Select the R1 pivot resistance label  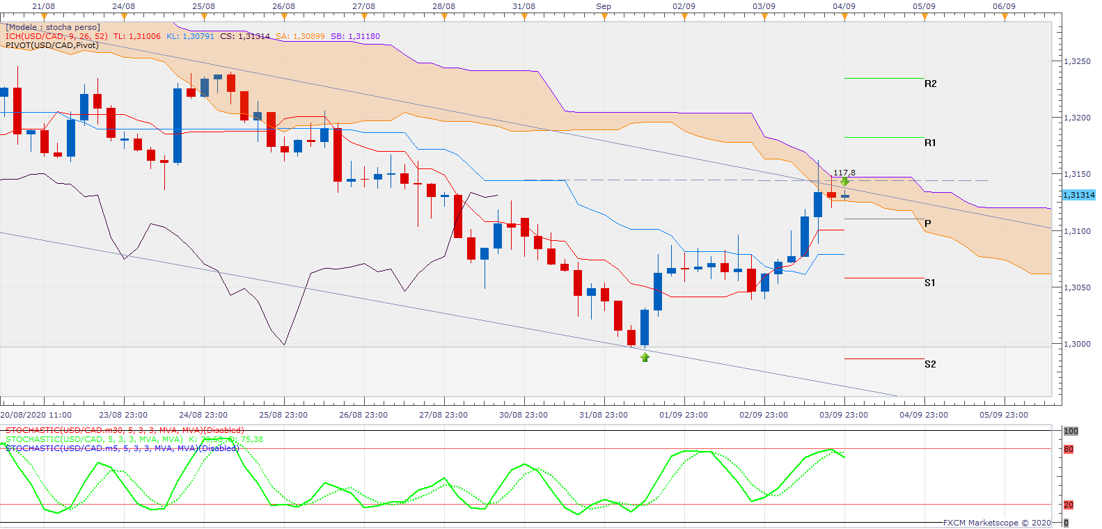(931, 143)
